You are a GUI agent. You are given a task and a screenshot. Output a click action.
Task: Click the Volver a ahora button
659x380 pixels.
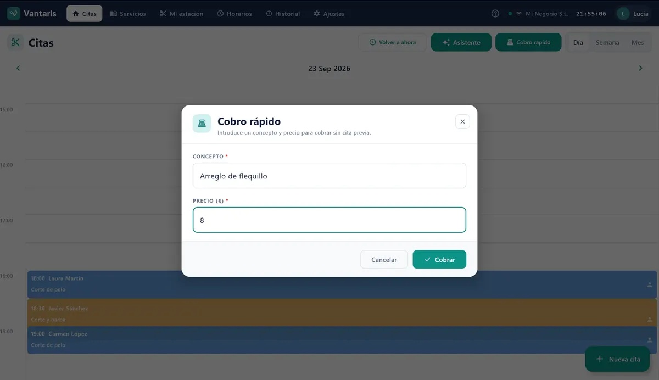pyautogui.click(x=393, y=42)
